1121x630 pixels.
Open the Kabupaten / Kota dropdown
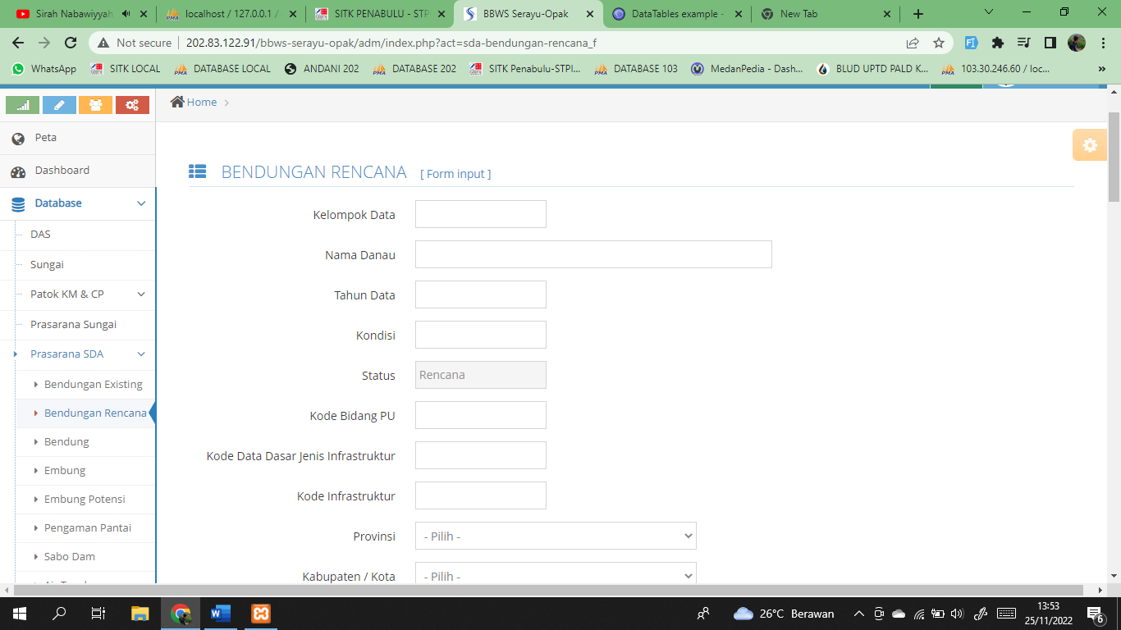tap(556, 575)
